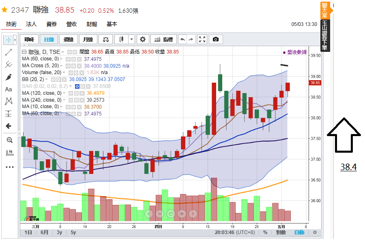Toggle the % percent scale option

click(265, 232)
